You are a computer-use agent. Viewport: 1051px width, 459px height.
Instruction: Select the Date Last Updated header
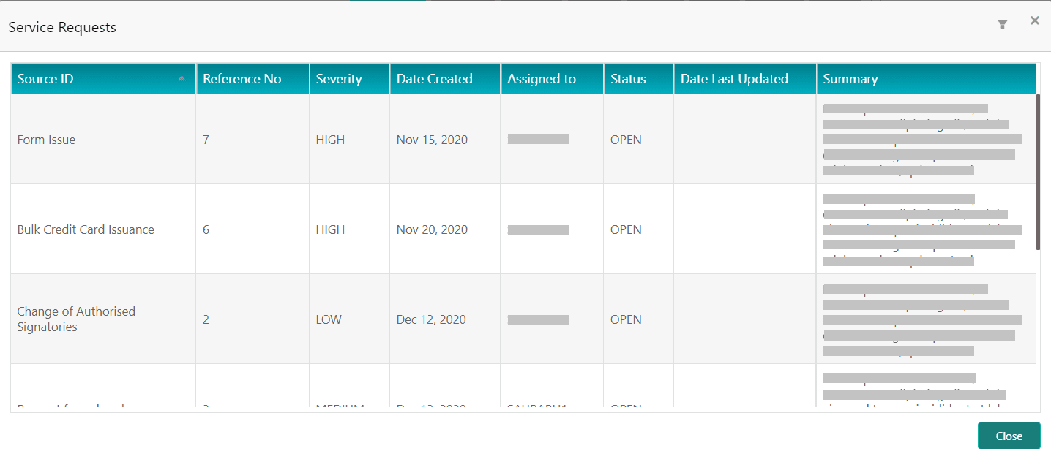[734, 79]
